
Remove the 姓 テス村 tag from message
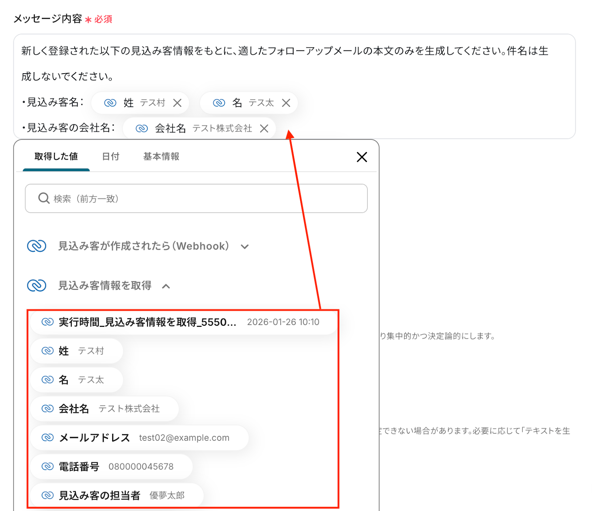[177, 103]
